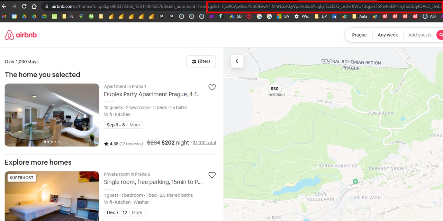Open the browser home page button
This screenshot has height=221, width=443.
point(34,6)
